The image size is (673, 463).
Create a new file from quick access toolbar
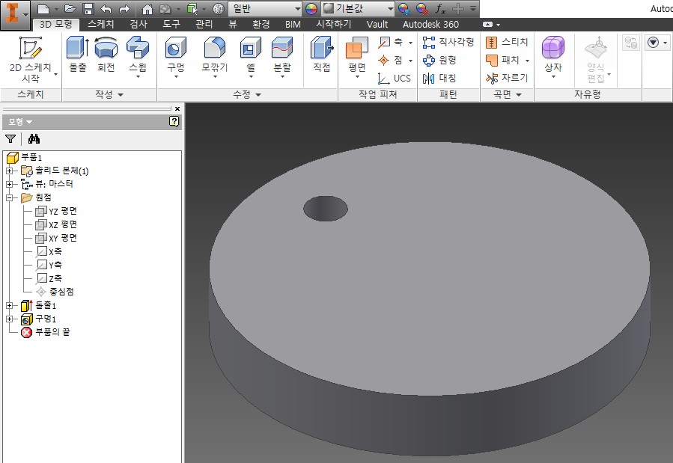pos(43,8)
